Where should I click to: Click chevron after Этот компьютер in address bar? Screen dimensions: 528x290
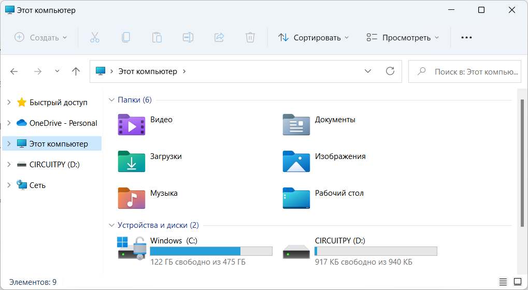click(x=184, y=71)
